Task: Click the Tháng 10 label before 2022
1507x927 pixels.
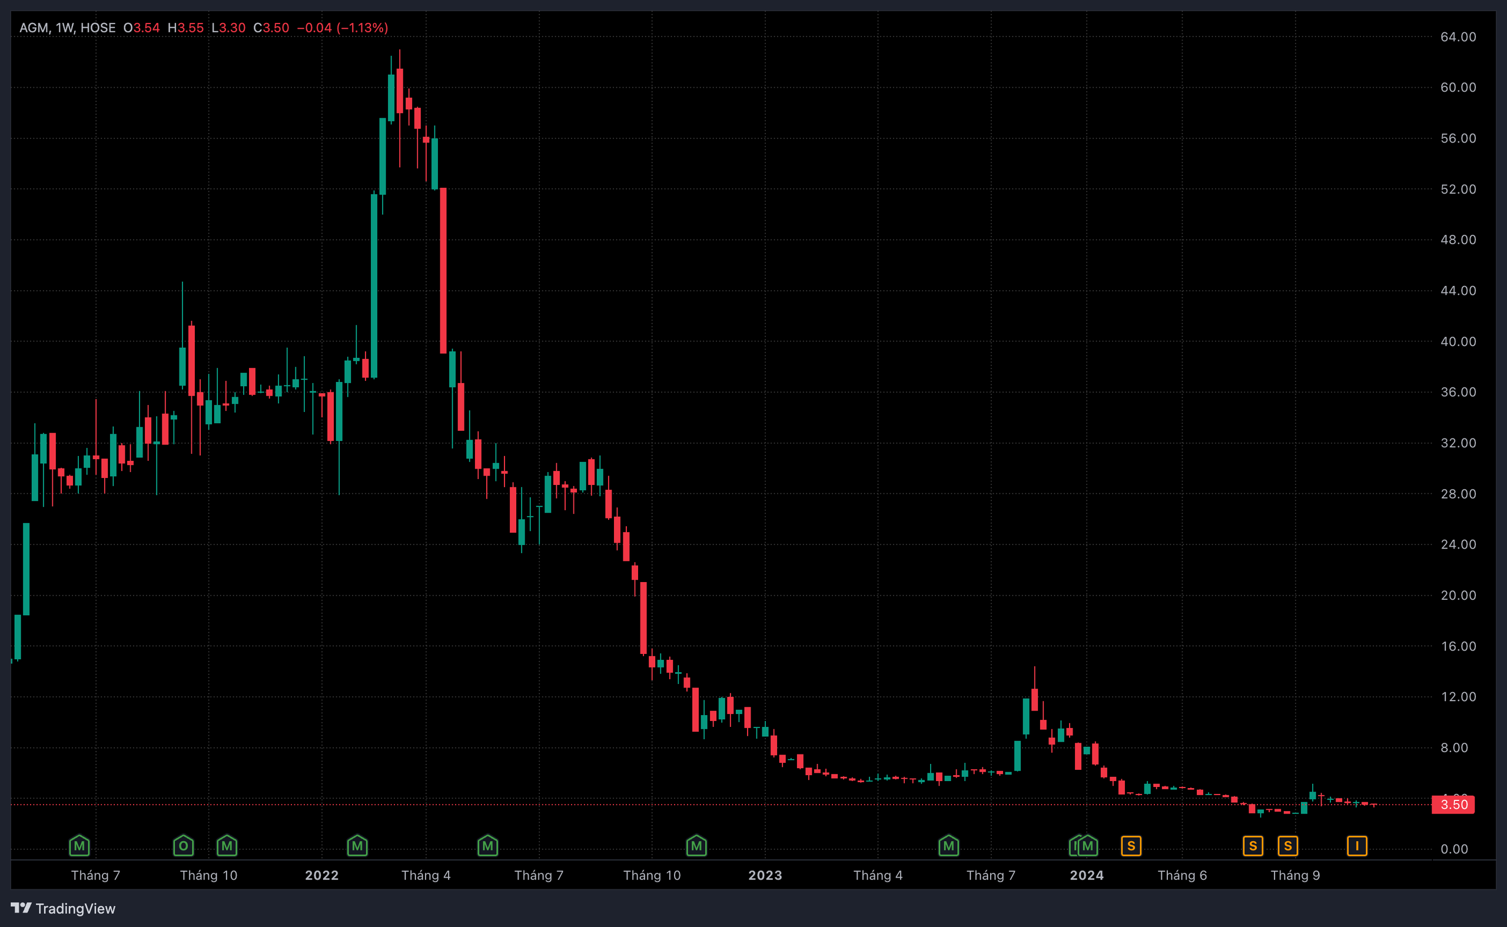Action: 208,875
